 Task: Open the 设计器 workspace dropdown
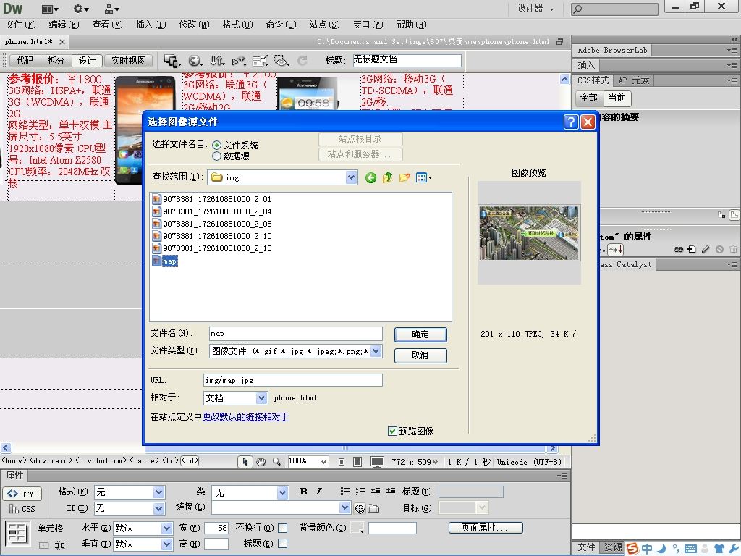pyautogui.click(x=535, y=9)
